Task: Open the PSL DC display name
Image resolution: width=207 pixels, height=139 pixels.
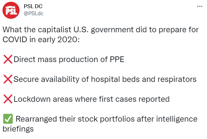Action: [33, 6]
